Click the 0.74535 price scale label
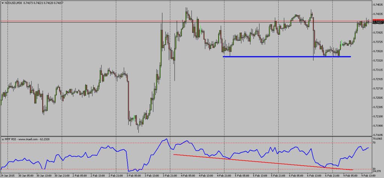 click(378, 5)
